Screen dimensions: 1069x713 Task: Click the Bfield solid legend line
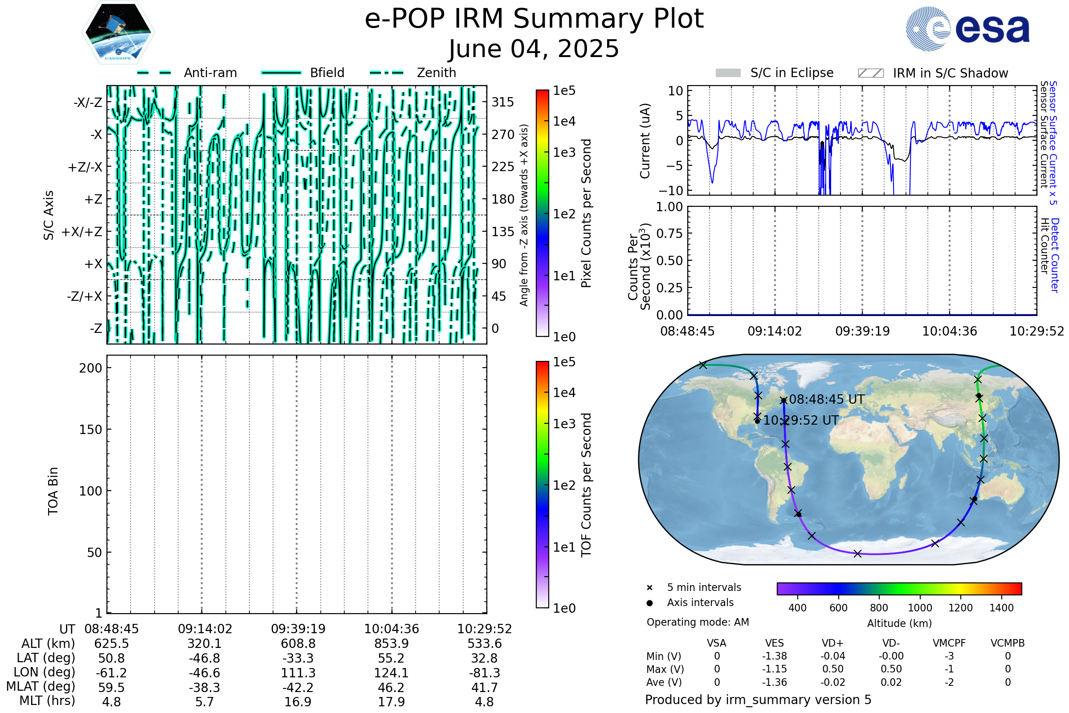point(281,73)
